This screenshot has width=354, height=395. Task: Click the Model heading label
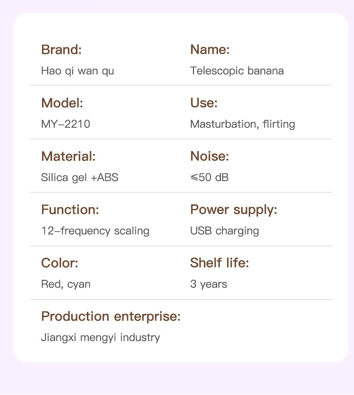pos(62,103)
